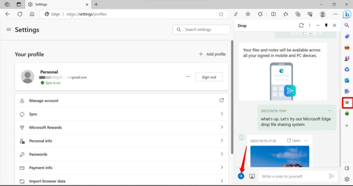This screenshot has width=353, height=186.
Task: Click Add profile
Action: tap(212, 54)
